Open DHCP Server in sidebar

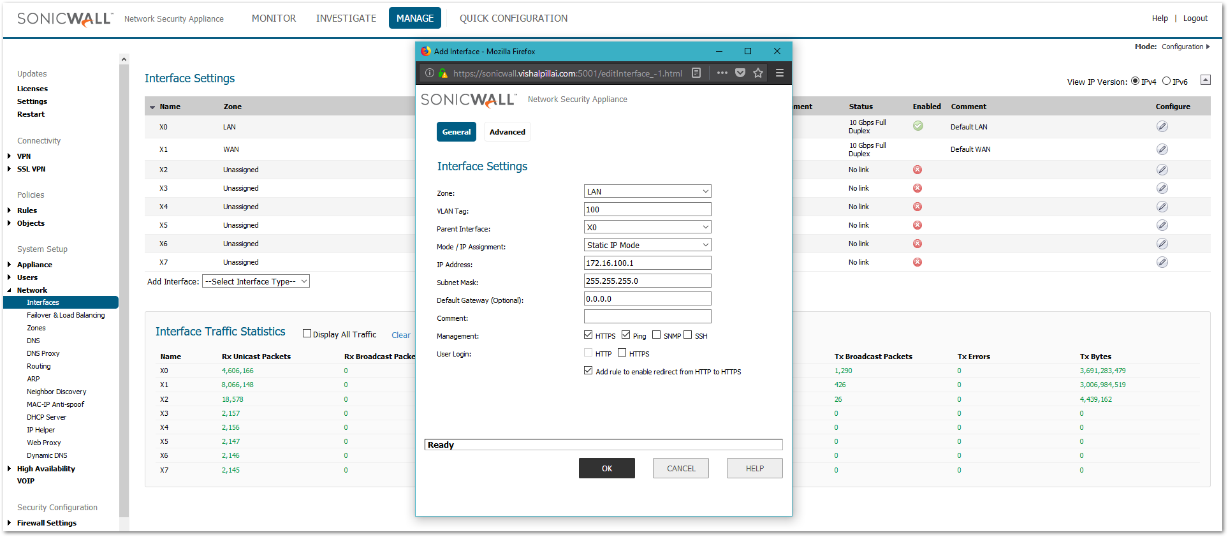[x=47, y=417]
